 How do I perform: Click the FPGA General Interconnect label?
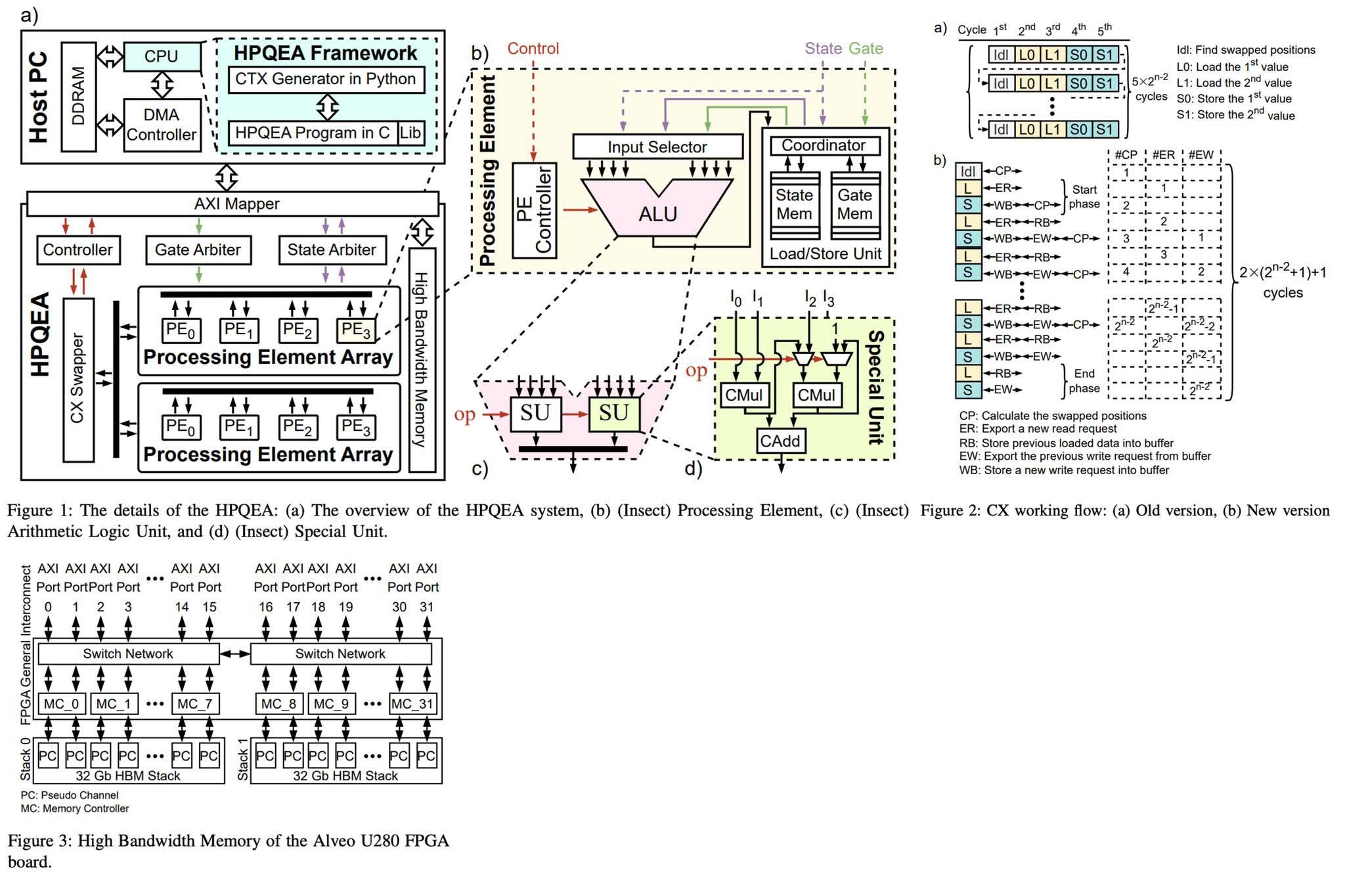pos(26,644)
